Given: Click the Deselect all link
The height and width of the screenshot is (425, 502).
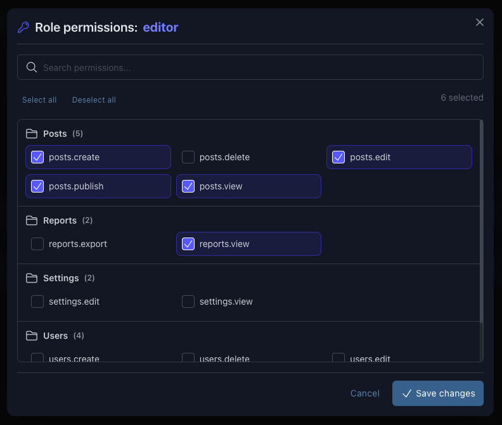Looking at the screenshot, I should pyautogui.click(x=94, y=100).
